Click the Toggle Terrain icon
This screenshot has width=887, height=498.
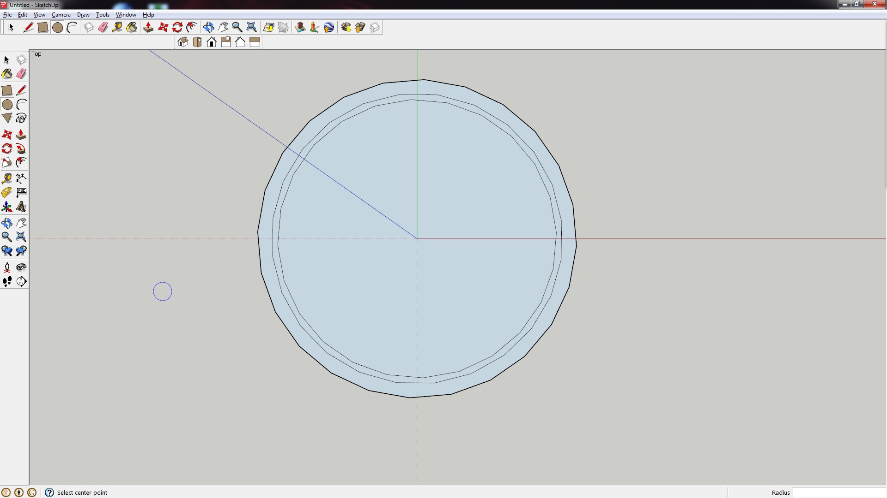[x=283, y=28]
